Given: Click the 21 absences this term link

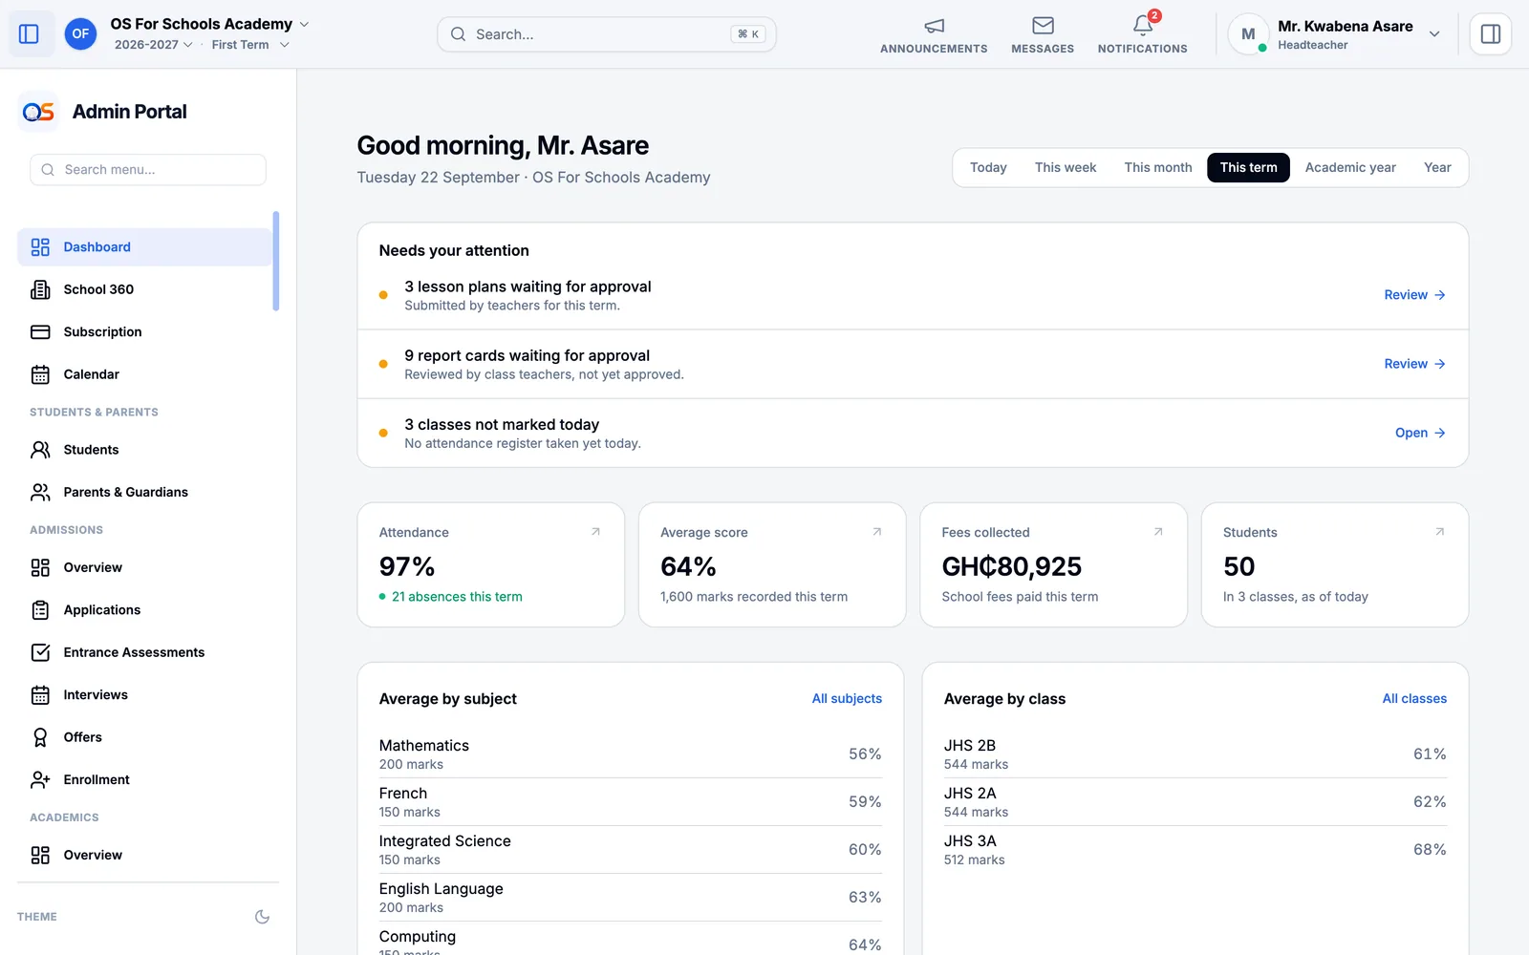Looking at the screenshot, I should coord(457,597).
